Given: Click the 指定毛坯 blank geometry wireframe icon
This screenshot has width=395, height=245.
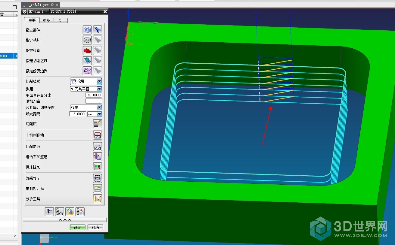Looking at the screenshot, I should coord(87,40).
